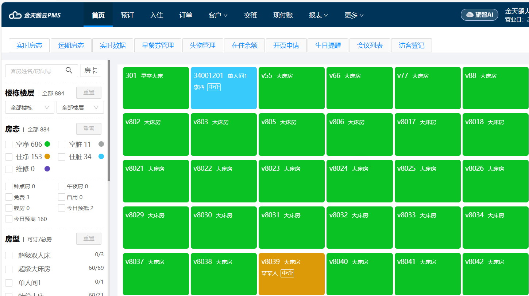The image size is (529, 296).
Task: Open 失物管理 lost item management
Action: [x=202, y=45]
